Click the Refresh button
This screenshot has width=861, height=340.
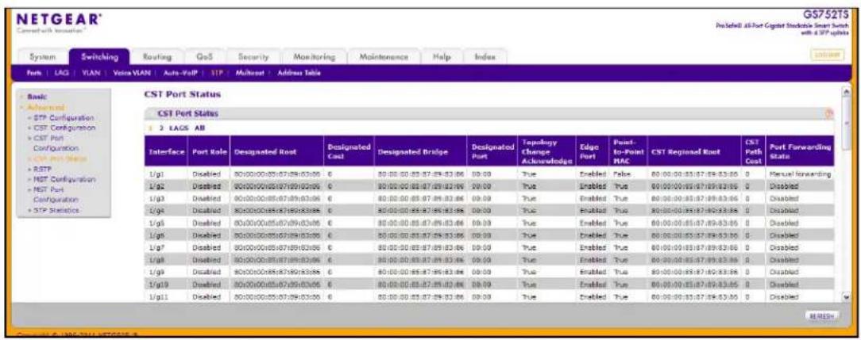click(x=822, y=316)
